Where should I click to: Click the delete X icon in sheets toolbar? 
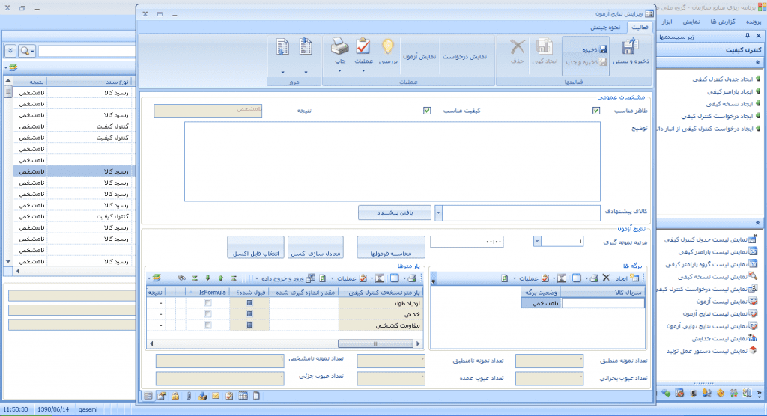tap(606, 278)
